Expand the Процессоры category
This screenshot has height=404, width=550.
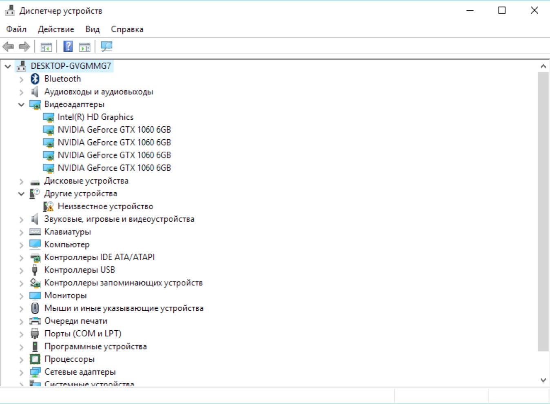(21, 360)
